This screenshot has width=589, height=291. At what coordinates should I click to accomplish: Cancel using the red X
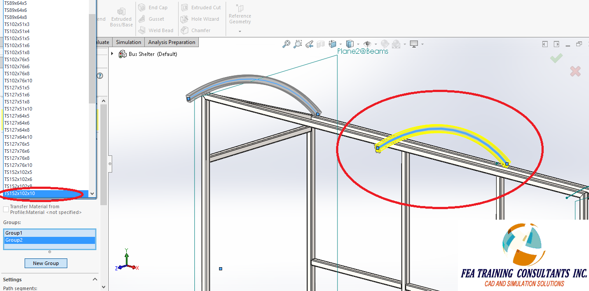click(x=575, y=71)
